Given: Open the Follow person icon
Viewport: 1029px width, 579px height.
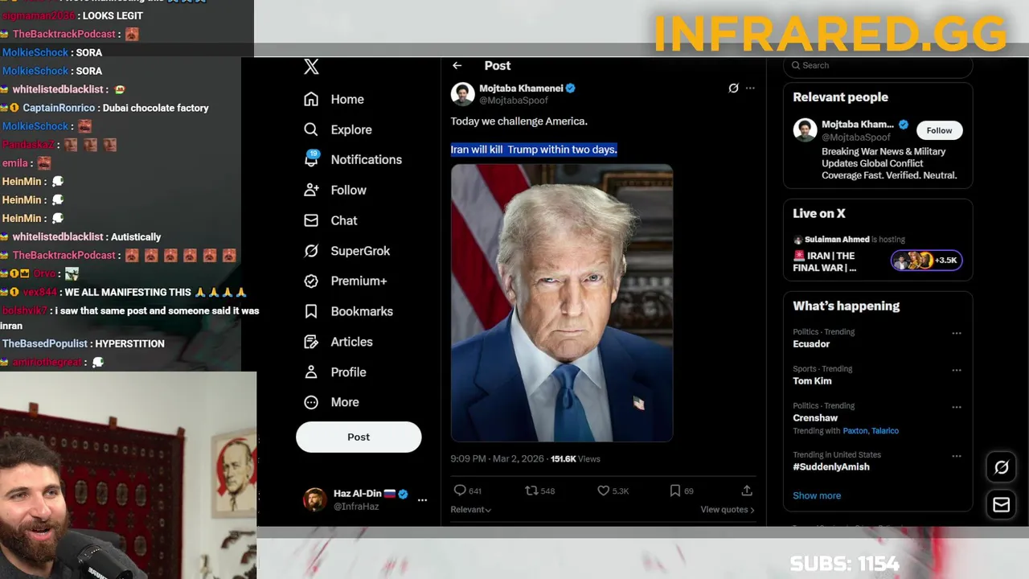Looking at the screenshot, I should [x=311, y=190].
